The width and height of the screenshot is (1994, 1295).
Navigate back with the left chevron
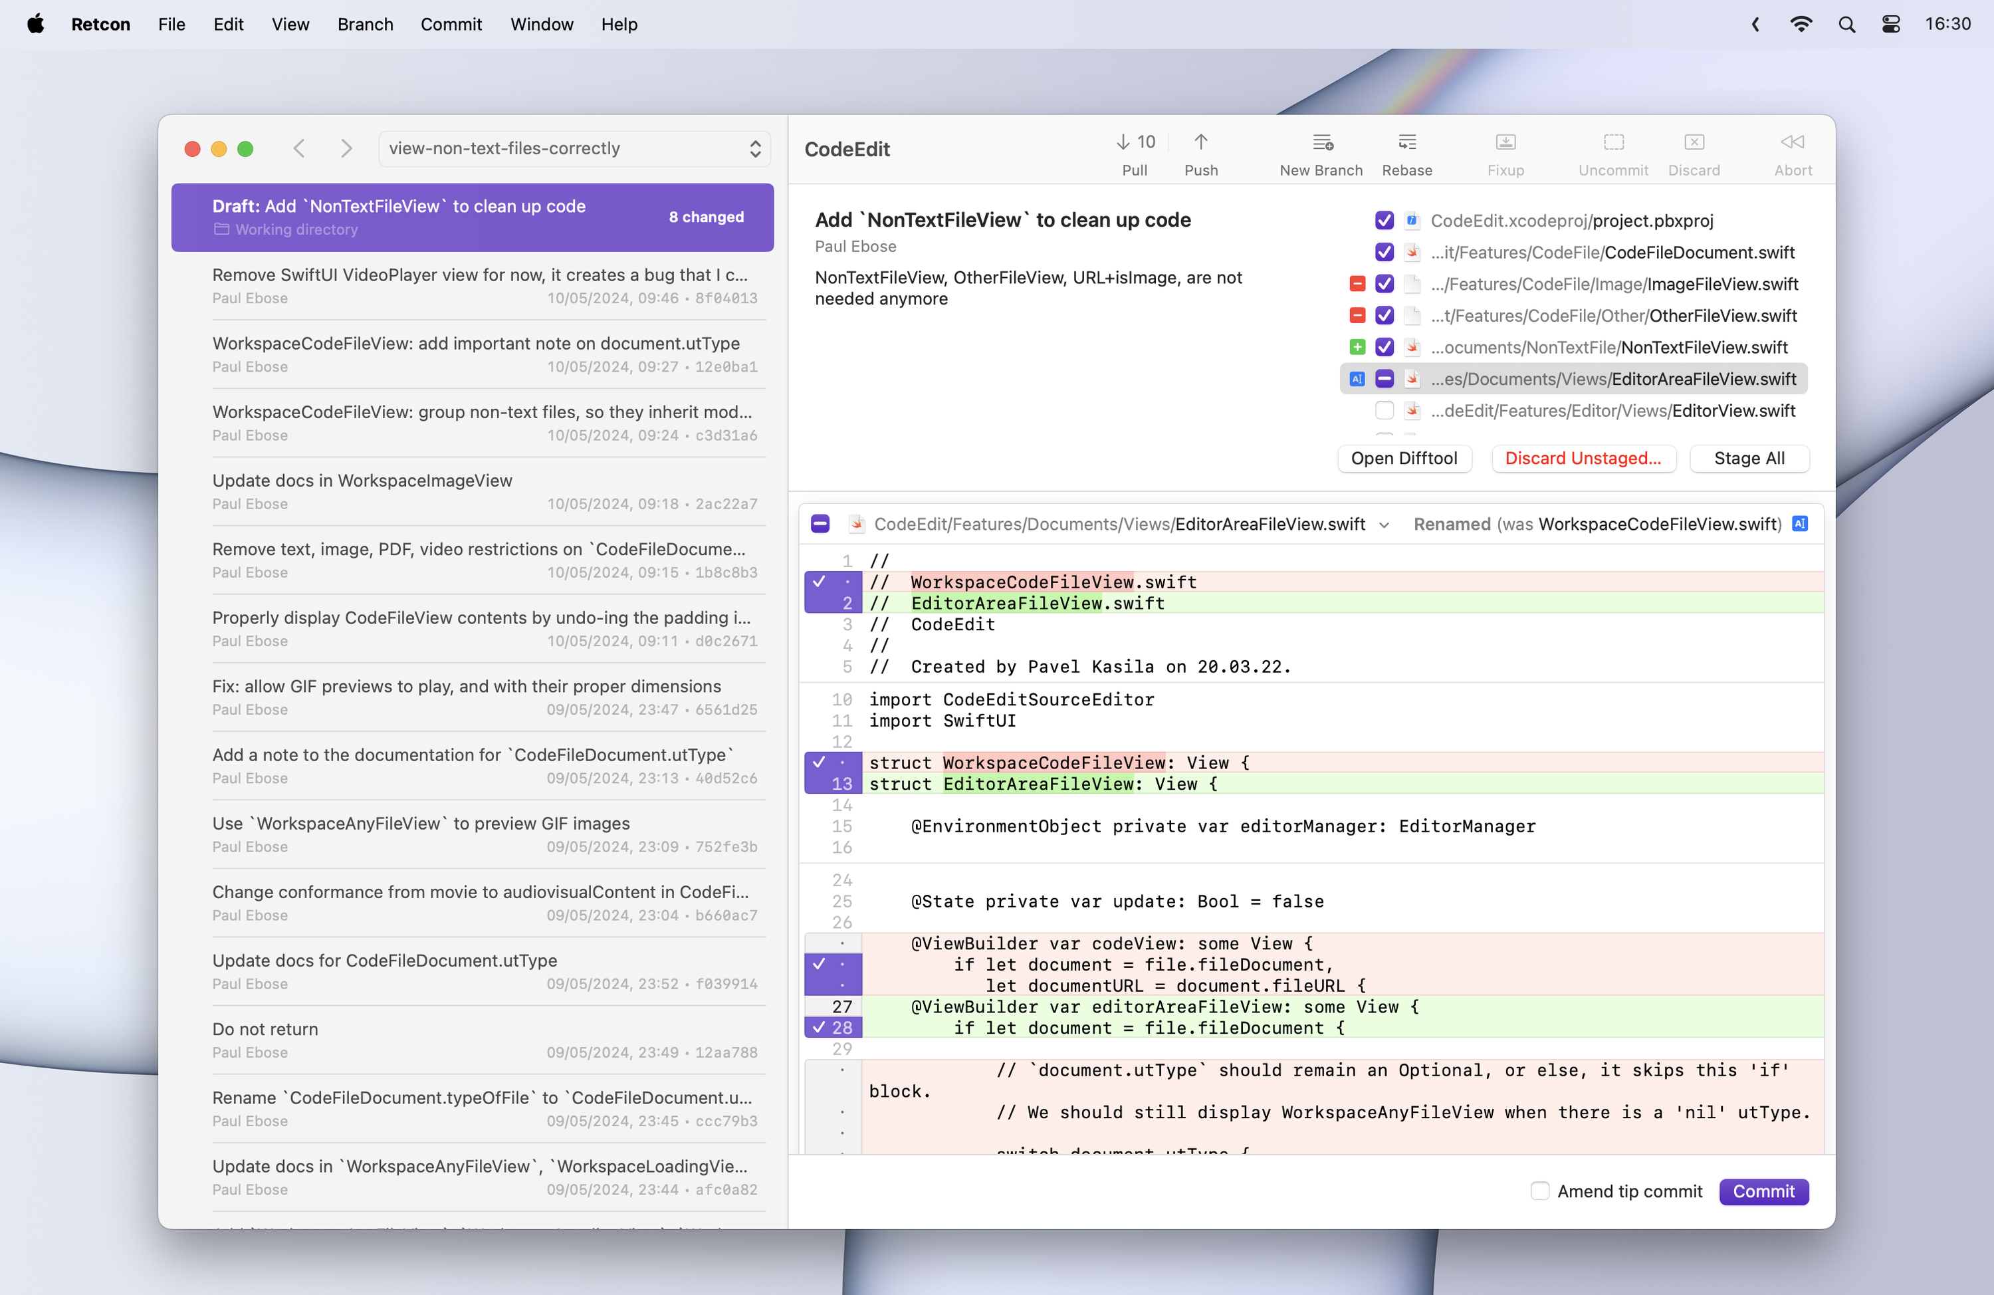tap(299, 148)
